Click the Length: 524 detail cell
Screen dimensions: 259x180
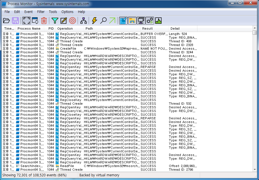click(178, 34)
